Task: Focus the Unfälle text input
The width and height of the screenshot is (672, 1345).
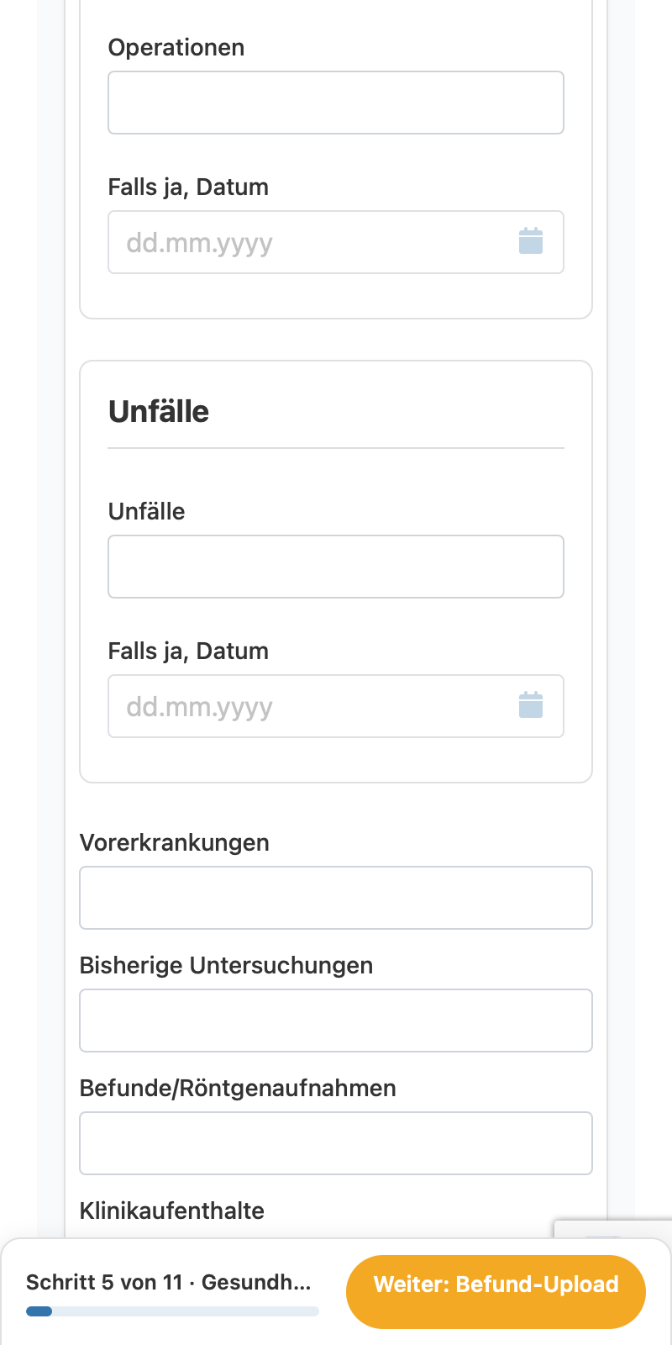Action: tap(336, 567)
